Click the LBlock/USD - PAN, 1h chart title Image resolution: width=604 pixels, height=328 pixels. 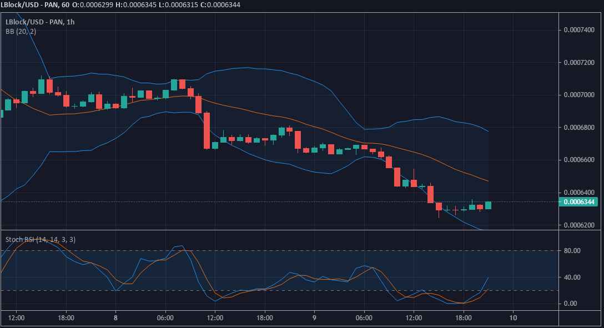[x=40, y=22]
